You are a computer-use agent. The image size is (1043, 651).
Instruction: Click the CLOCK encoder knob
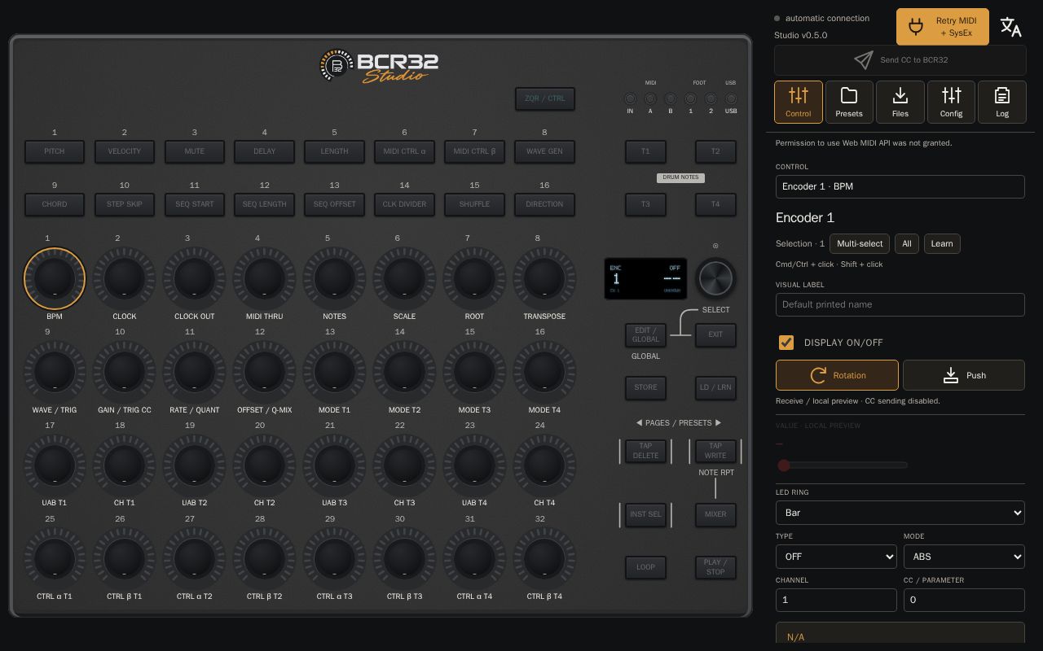click(x=125, y=278)
